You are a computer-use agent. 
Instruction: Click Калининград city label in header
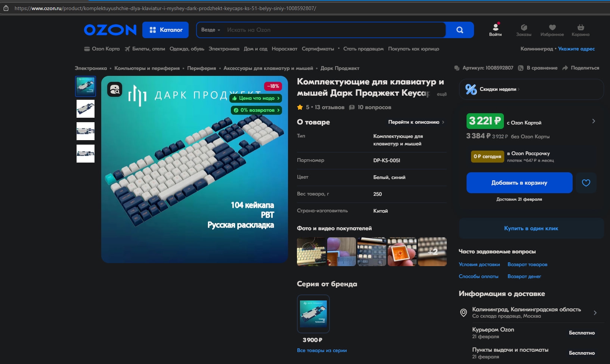point(536,49)
